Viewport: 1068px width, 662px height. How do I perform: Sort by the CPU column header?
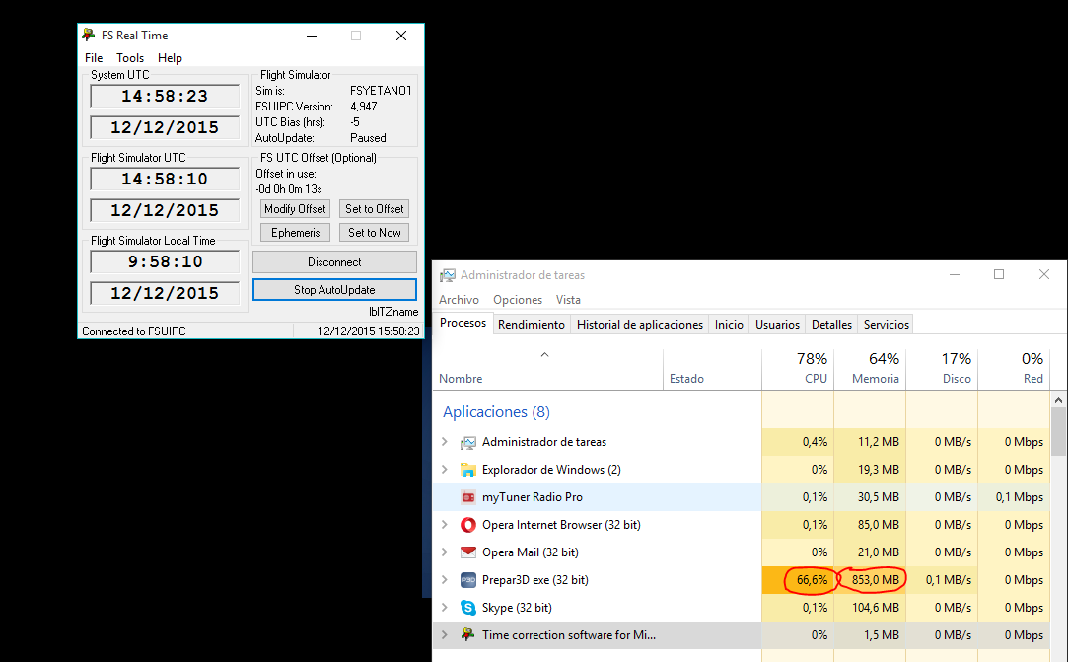tap(798, 369)
